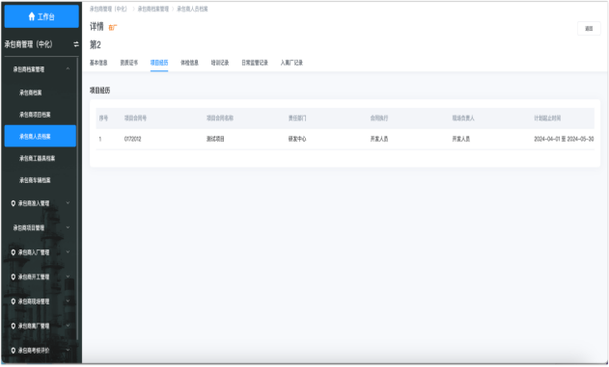
Task: Click the orange 在厂 status tag
Action: pos(113,28)
